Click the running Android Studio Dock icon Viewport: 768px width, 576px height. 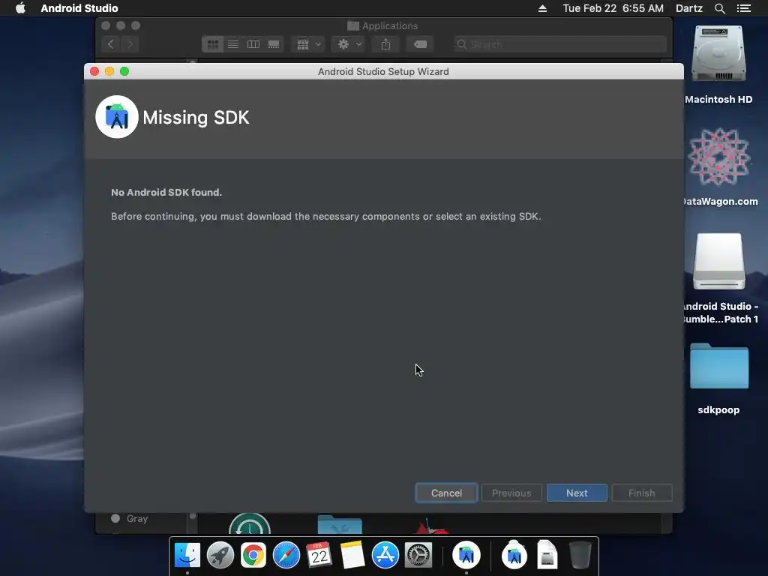(x=466, y=556)
